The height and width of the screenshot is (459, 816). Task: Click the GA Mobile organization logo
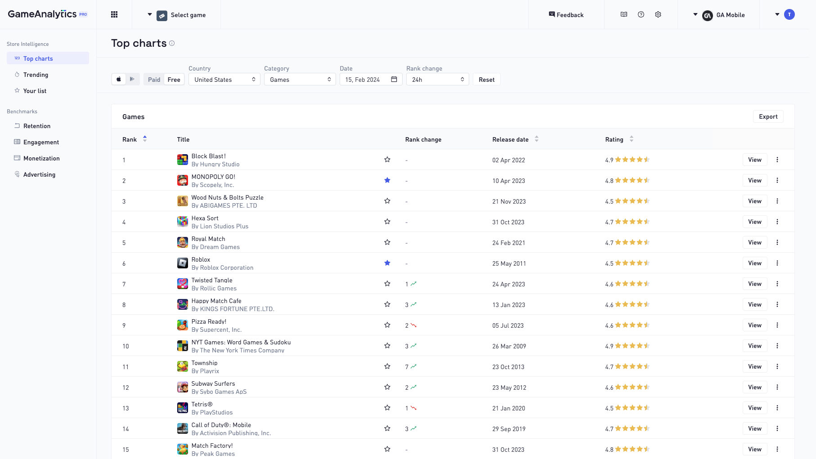(708, 15)
